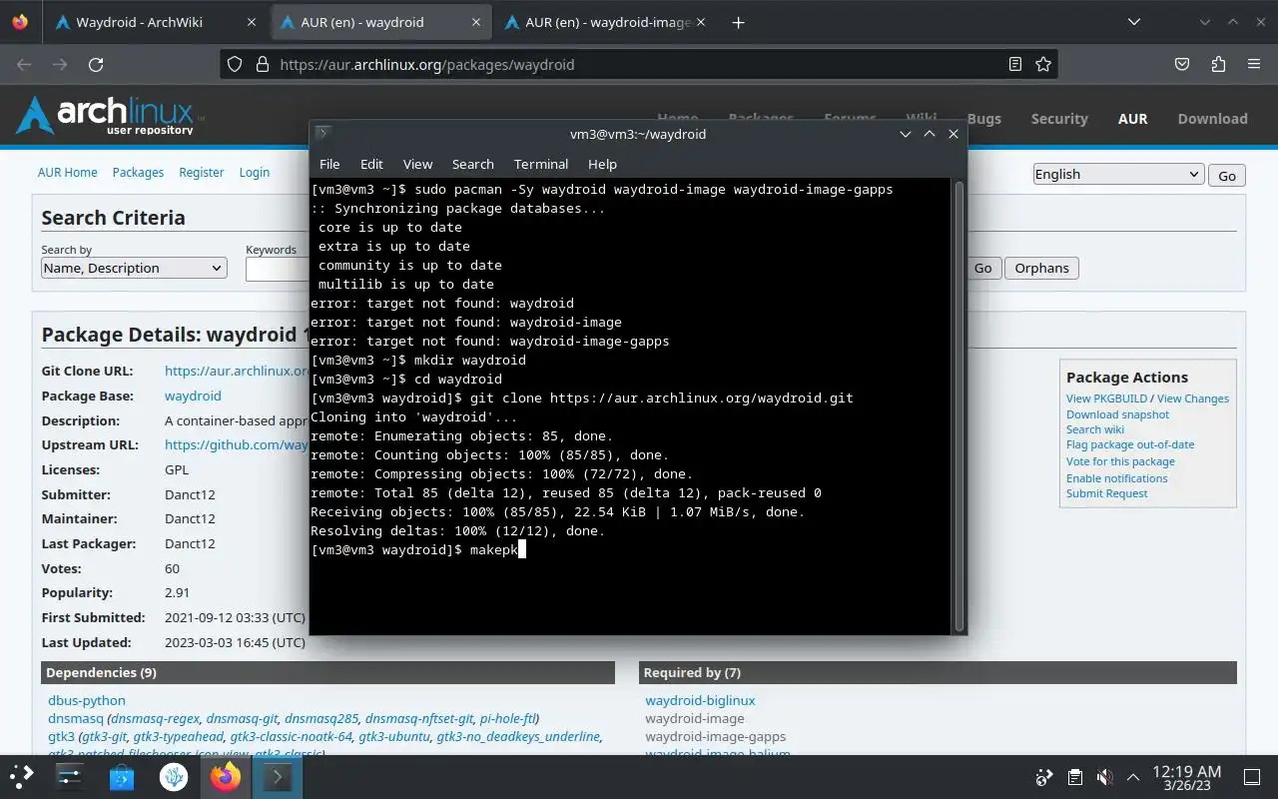This screenshot has width=1278, height=799.
Task: Click View Changes link
Action: [x=1193, y=399]
